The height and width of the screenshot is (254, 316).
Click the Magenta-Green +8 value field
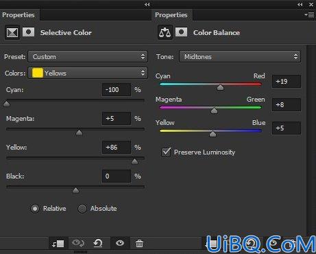pyautogui.click(x=287, y=104)
